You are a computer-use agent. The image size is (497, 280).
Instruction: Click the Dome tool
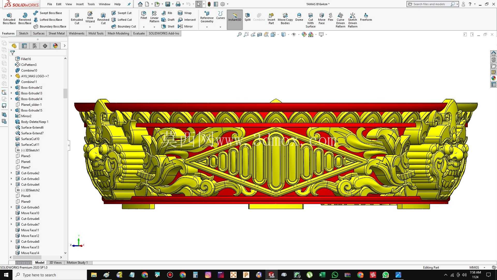tap(299, 17)
